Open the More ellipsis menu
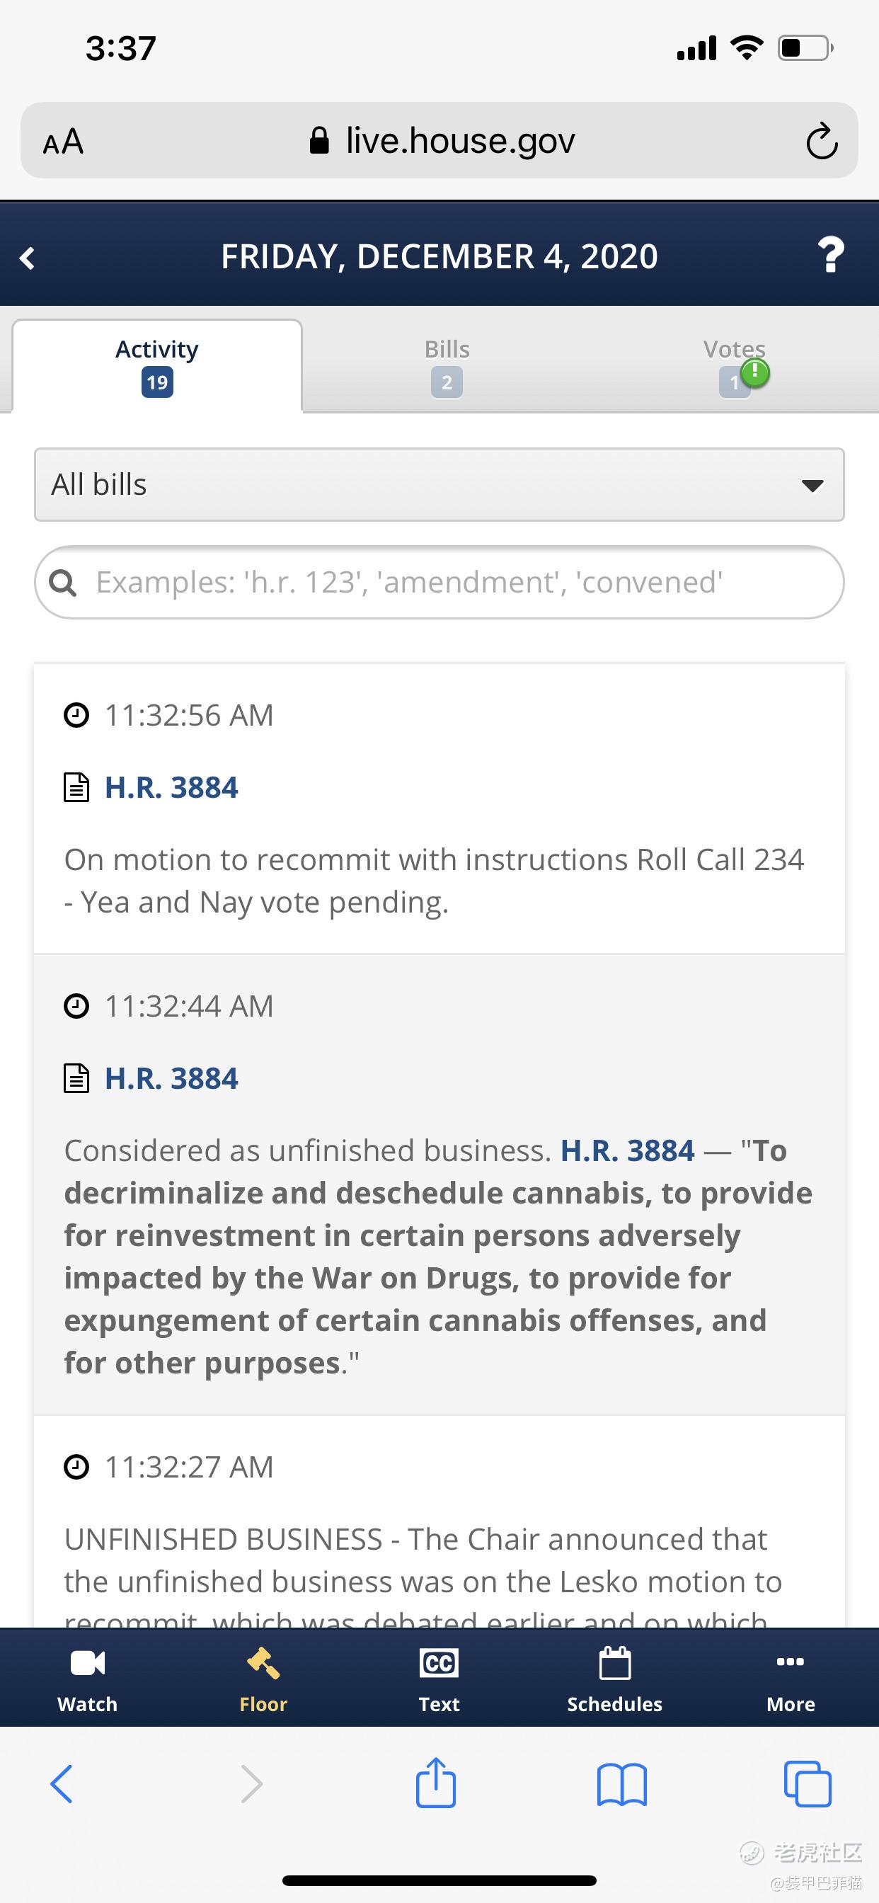 [x=791, y=1662]
